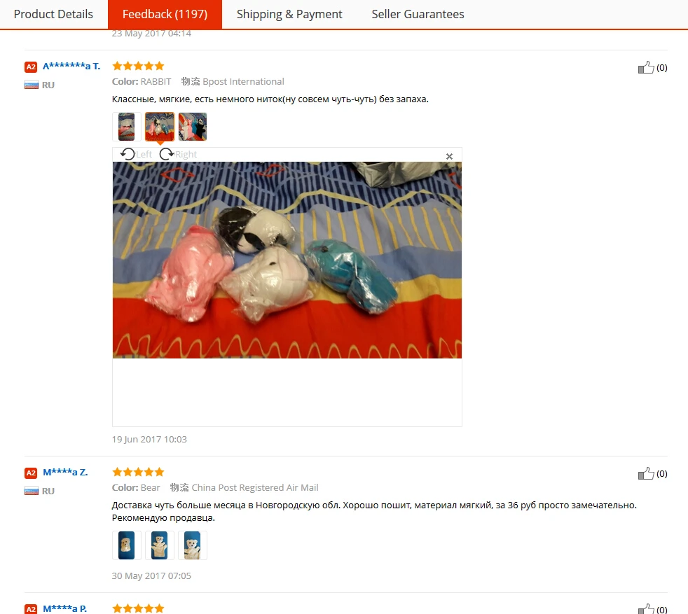This screenshot has width=688, height=614.
Task: Click the Russian flag under A********a T.
Action: coord(31,85)
